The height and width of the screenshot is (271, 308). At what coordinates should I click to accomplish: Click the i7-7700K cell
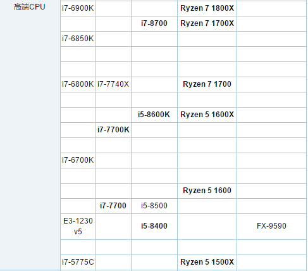113,130
